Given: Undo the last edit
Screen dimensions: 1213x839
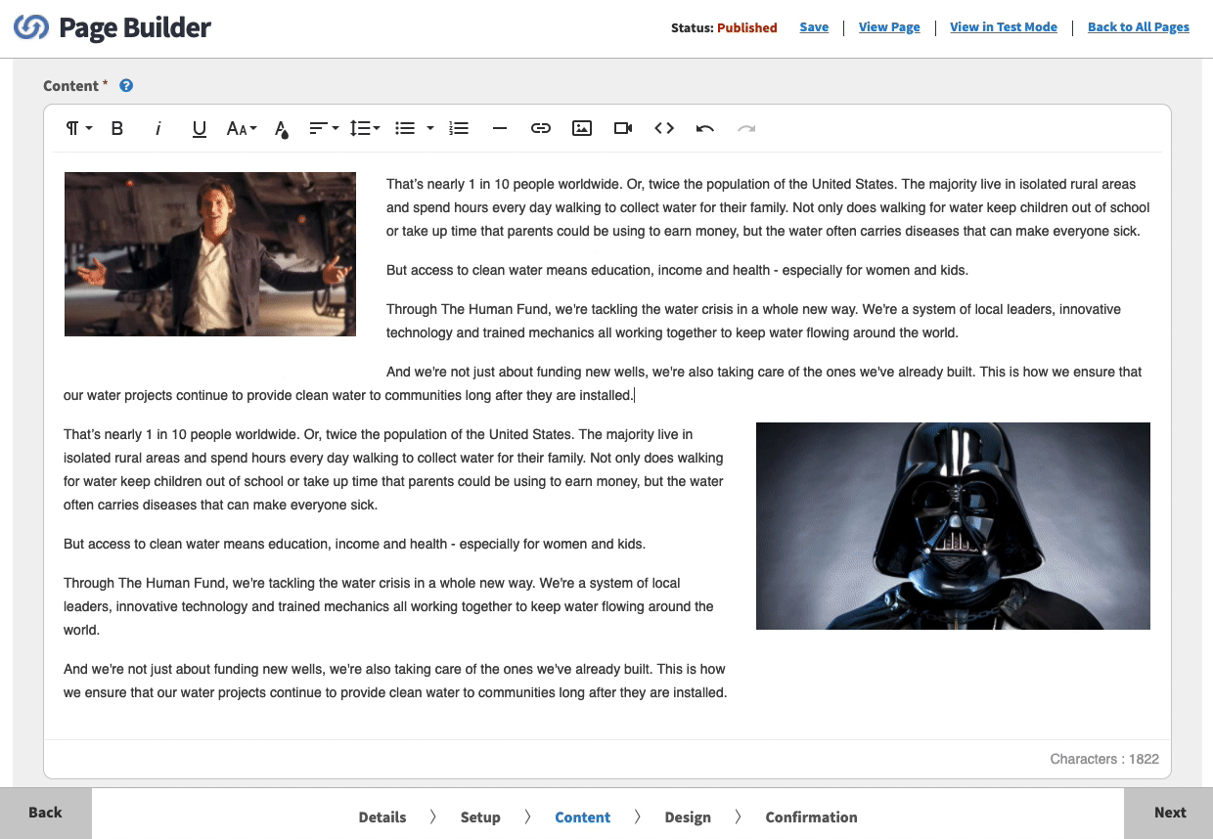Looking at the screenshot, I should tap(705, 128).
